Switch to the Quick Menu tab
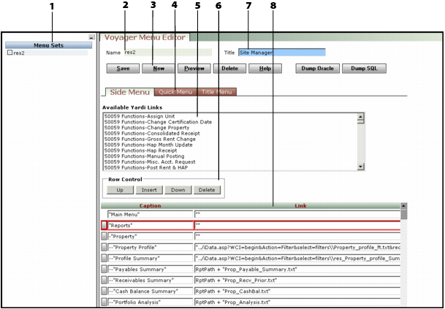445x309 pixels. (175, 92)
